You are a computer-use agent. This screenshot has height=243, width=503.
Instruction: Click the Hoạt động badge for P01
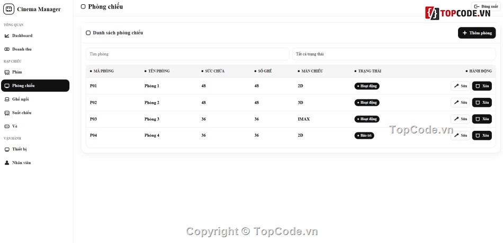[x=367, y=86]
